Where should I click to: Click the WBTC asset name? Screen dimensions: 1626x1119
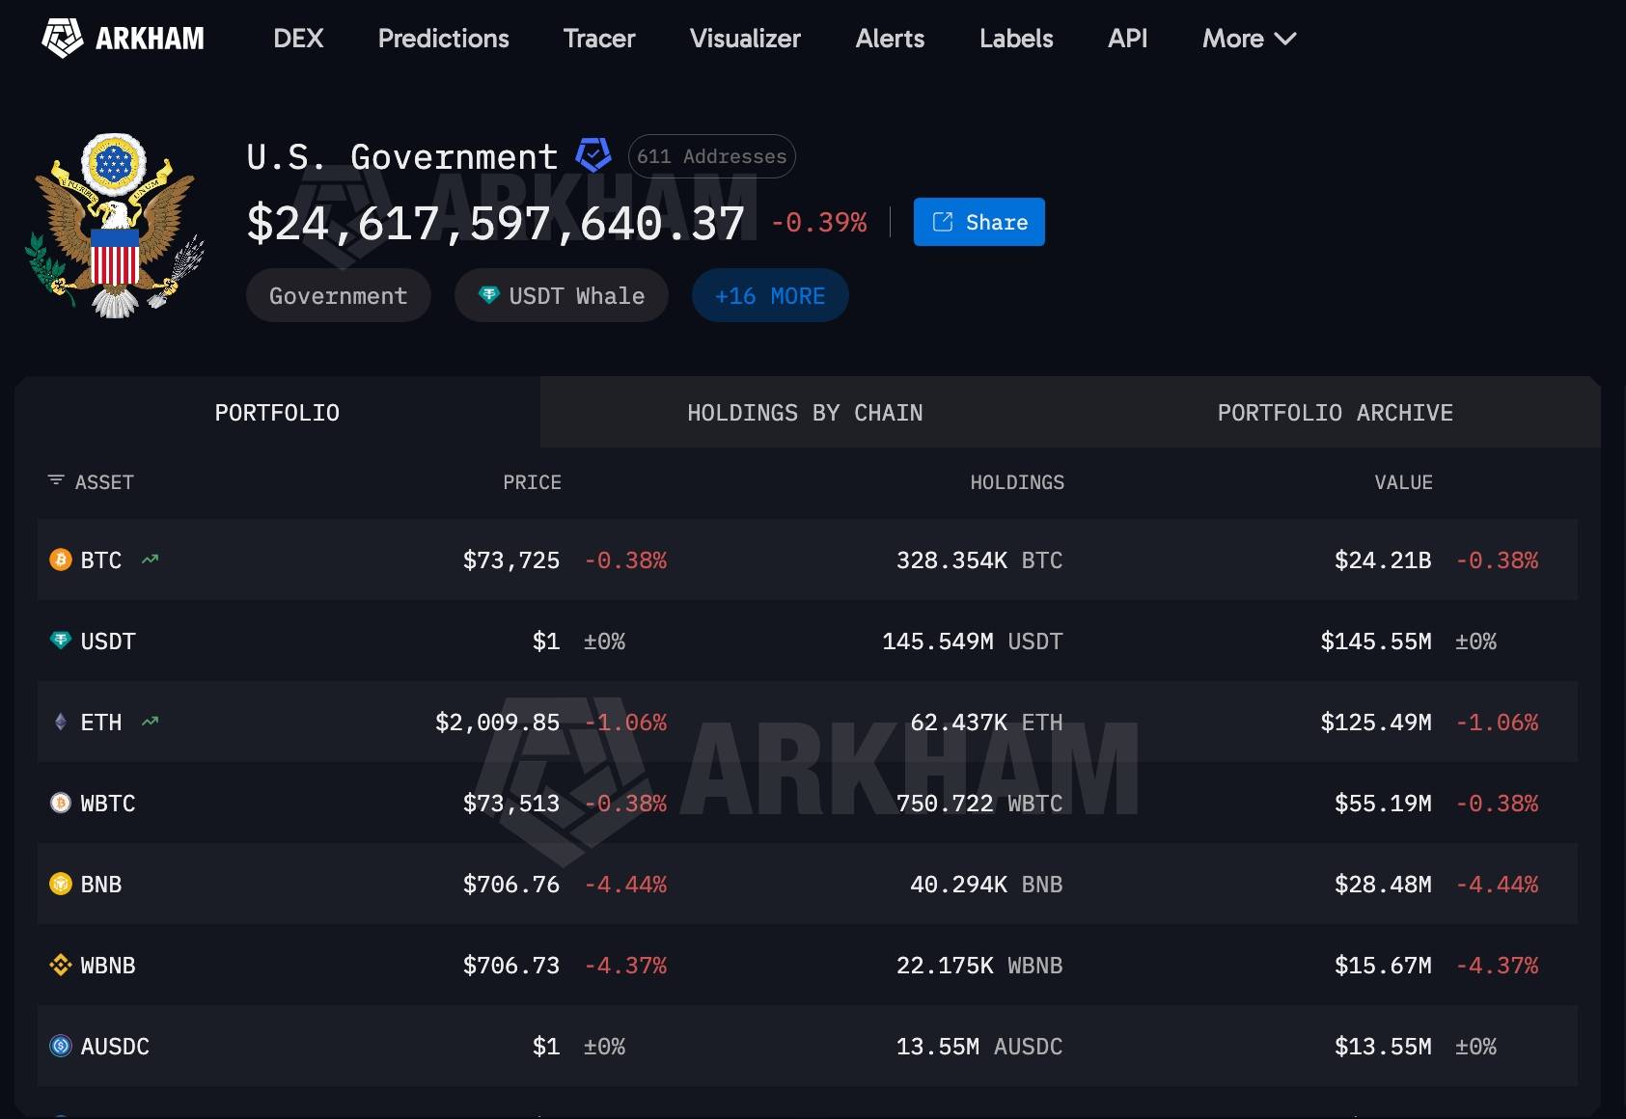click(108, 804)
